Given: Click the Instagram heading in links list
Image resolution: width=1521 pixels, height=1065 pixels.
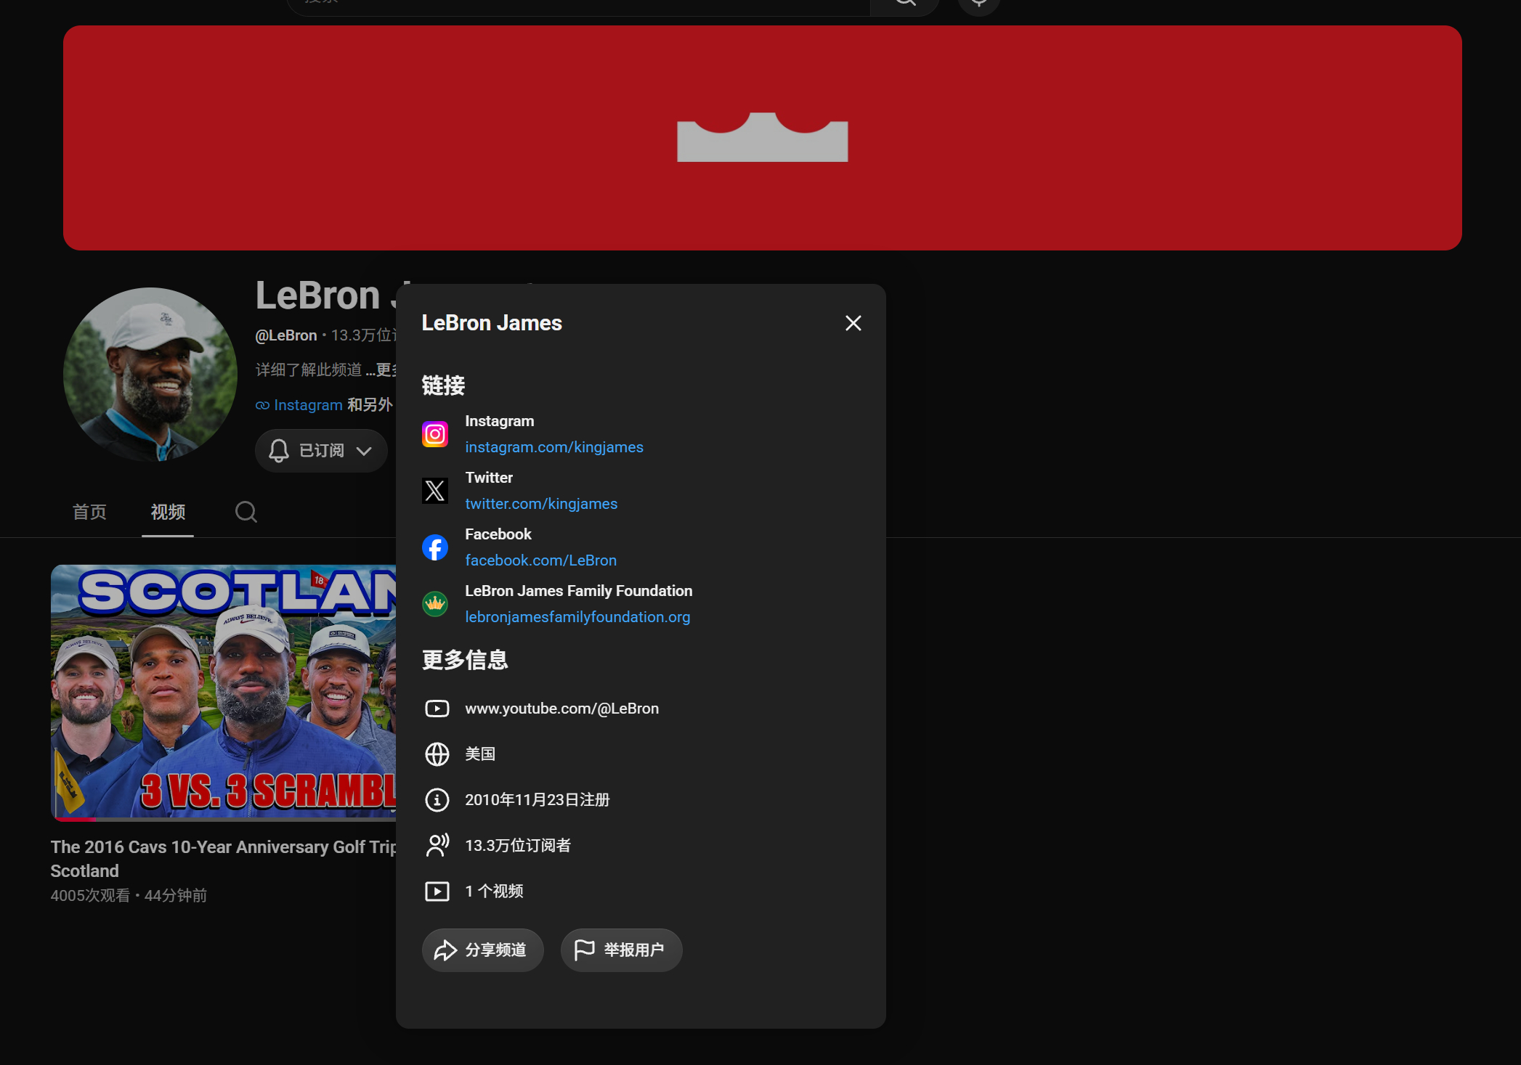Looking at the screenshot, I should pyautogui.click(x=500, y=421).
